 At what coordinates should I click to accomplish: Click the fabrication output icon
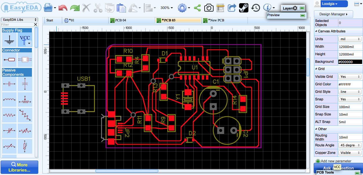pos(221,8)
